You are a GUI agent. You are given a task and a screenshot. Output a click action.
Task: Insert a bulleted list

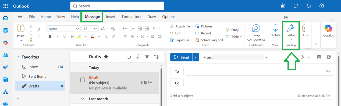(x=125, y=29)
